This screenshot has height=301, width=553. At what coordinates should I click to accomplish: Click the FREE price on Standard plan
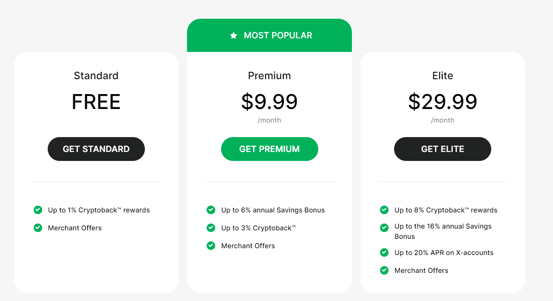[96, 102]
